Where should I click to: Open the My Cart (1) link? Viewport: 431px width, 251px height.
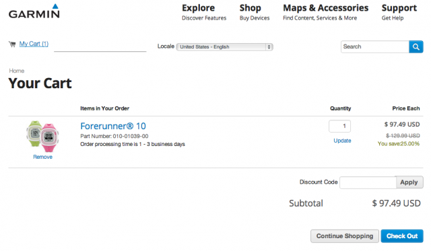click(x=34, y=44)
